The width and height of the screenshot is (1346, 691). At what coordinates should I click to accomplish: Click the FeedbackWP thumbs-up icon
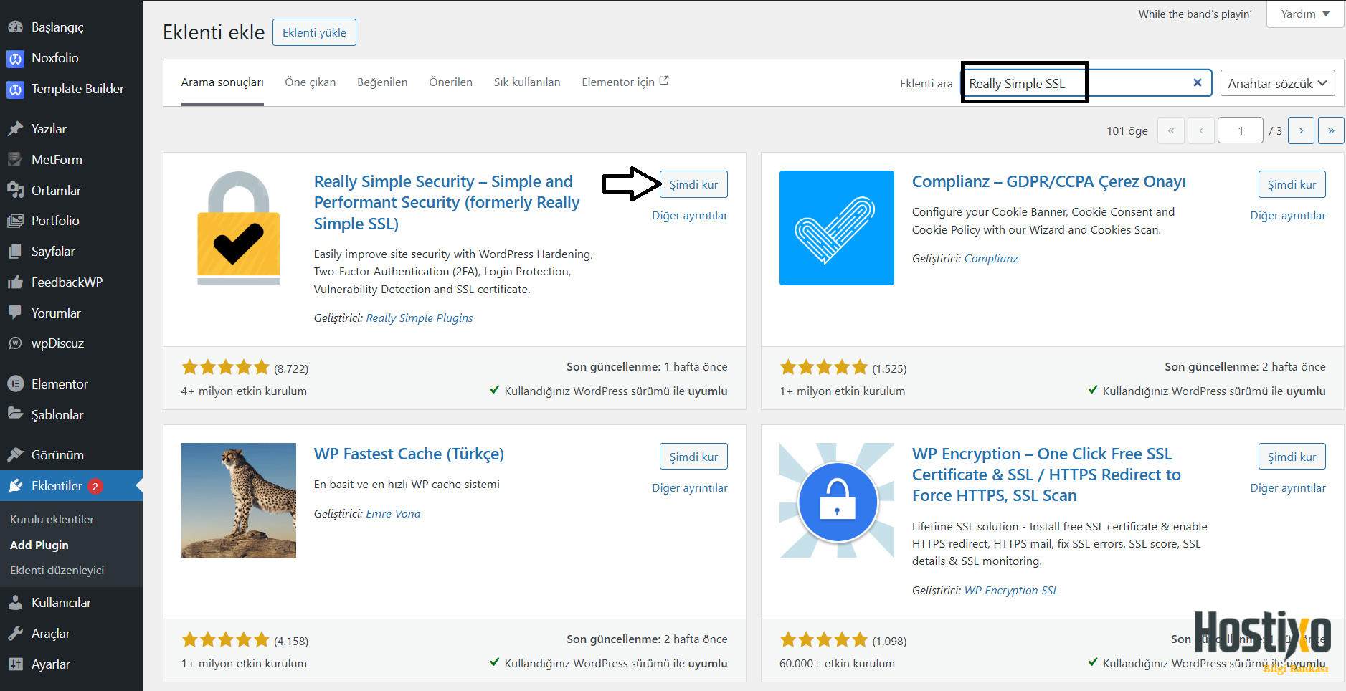(15, 282)
